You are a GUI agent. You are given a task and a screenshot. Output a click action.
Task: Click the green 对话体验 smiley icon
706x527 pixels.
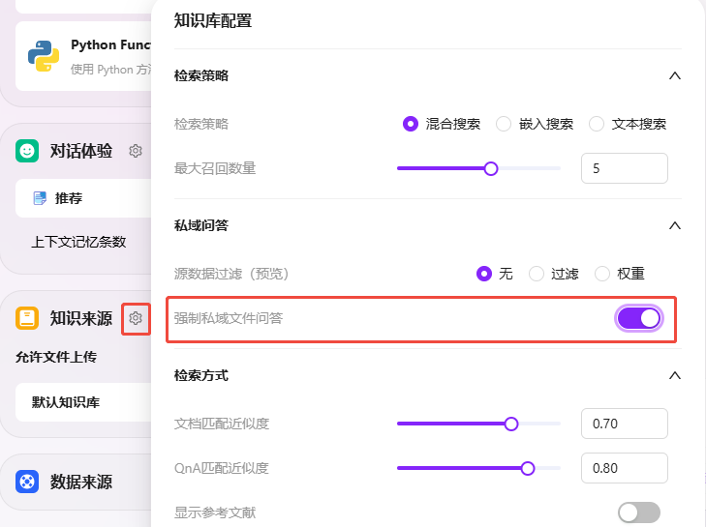(27, 151)
